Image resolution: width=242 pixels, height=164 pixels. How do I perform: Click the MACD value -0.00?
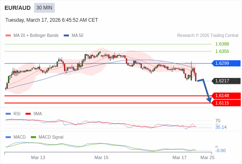click(x=220, y=150)
